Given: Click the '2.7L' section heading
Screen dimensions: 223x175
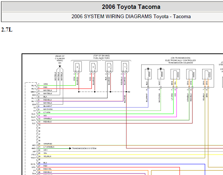Looking at the screenshot, I should [7, 30].
